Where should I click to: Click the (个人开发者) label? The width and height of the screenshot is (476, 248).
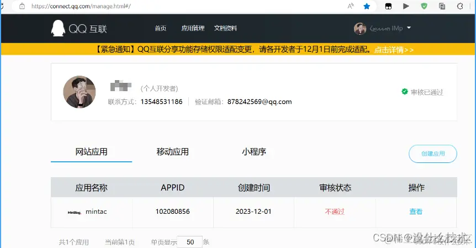tap(160, 88)
